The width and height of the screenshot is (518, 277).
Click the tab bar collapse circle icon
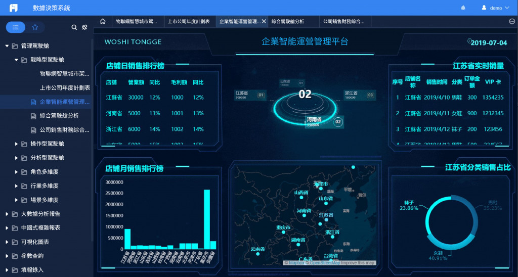[x=512, y=21]
